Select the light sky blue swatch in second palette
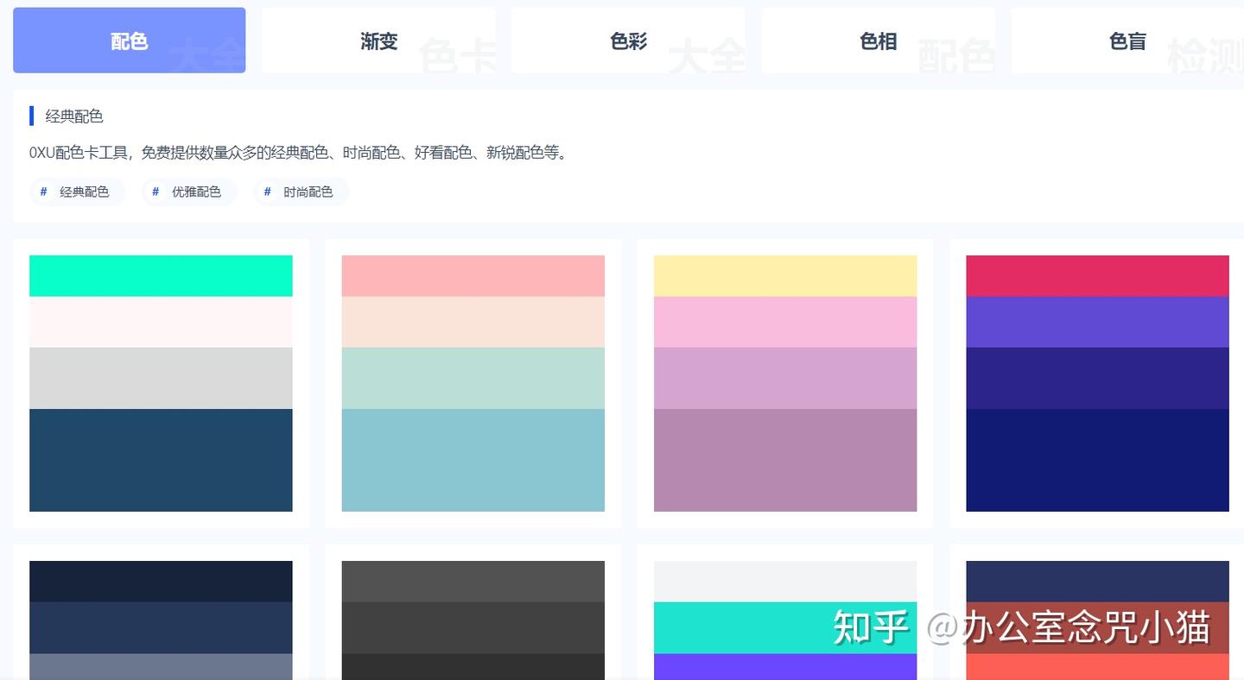The image size is (1244, 680). [x=473, y=460]
